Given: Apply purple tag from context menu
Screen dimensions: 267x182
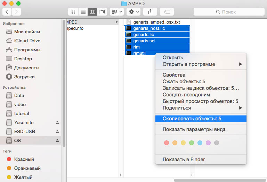Looking at the screenshot, I should [x=208, y=143].
